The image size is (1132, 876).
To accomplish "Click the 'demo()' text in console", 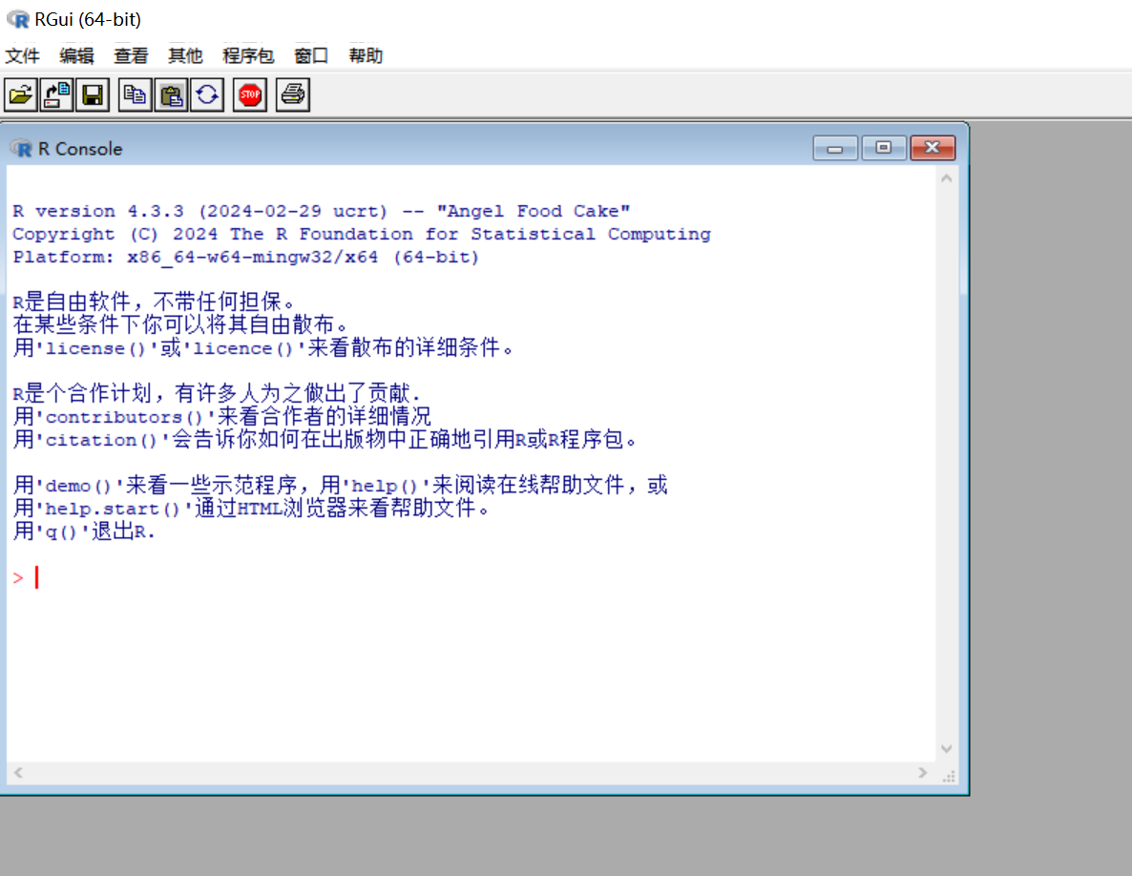I will click(x=78, y=487).
